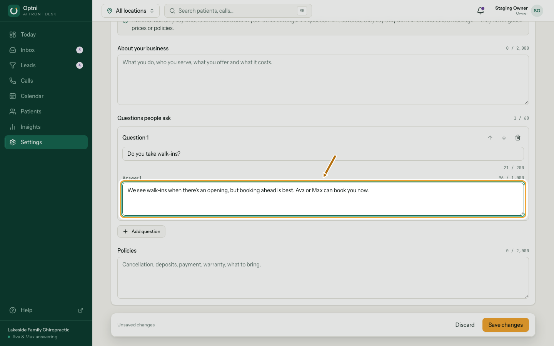
Task: Select Settings in the sidebar
Action: click(46, 142)
